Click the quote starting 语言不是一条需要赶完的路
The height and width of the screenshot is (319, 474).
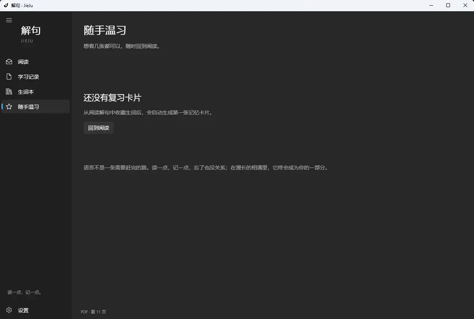point(206,168)
